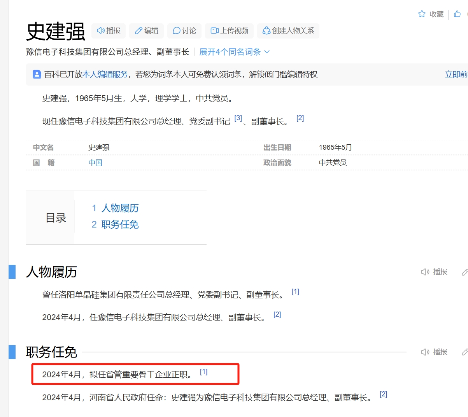Open the 讨论 discussion button
Image resolution: width=468 pixels, height=417 pixels.
[x=184, y=31]
